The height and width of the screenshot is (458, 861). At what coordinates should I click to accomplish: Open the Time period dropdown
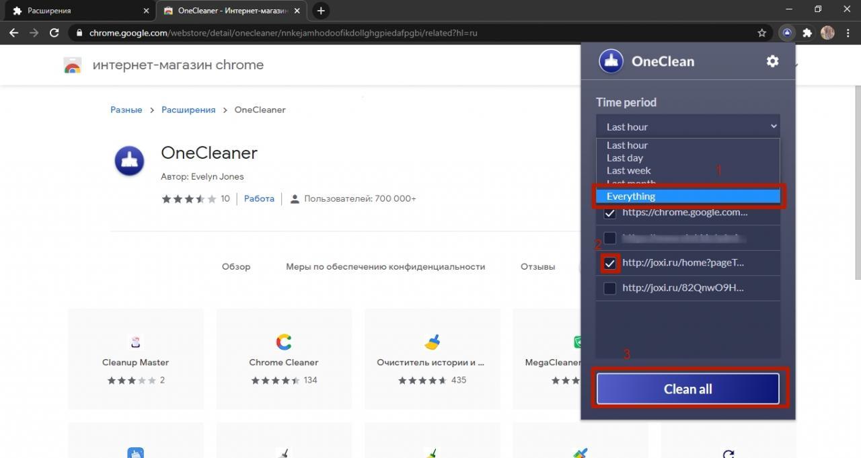688,126
